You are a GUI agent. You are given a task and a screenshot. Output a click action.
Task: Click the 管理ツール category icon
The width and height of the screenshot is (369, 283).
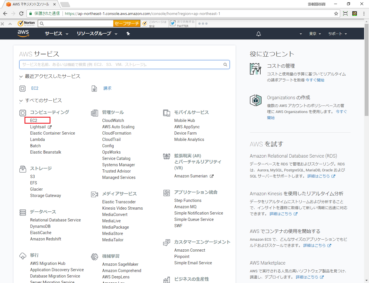(94, 113)
